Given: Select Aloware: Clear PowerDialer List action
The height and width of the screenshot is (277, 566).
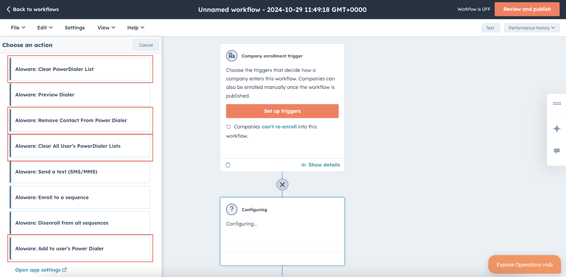Looking at the screenshot, I should click(80, 69).
